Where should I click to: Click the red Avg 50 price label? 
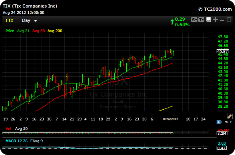(38, 31)
